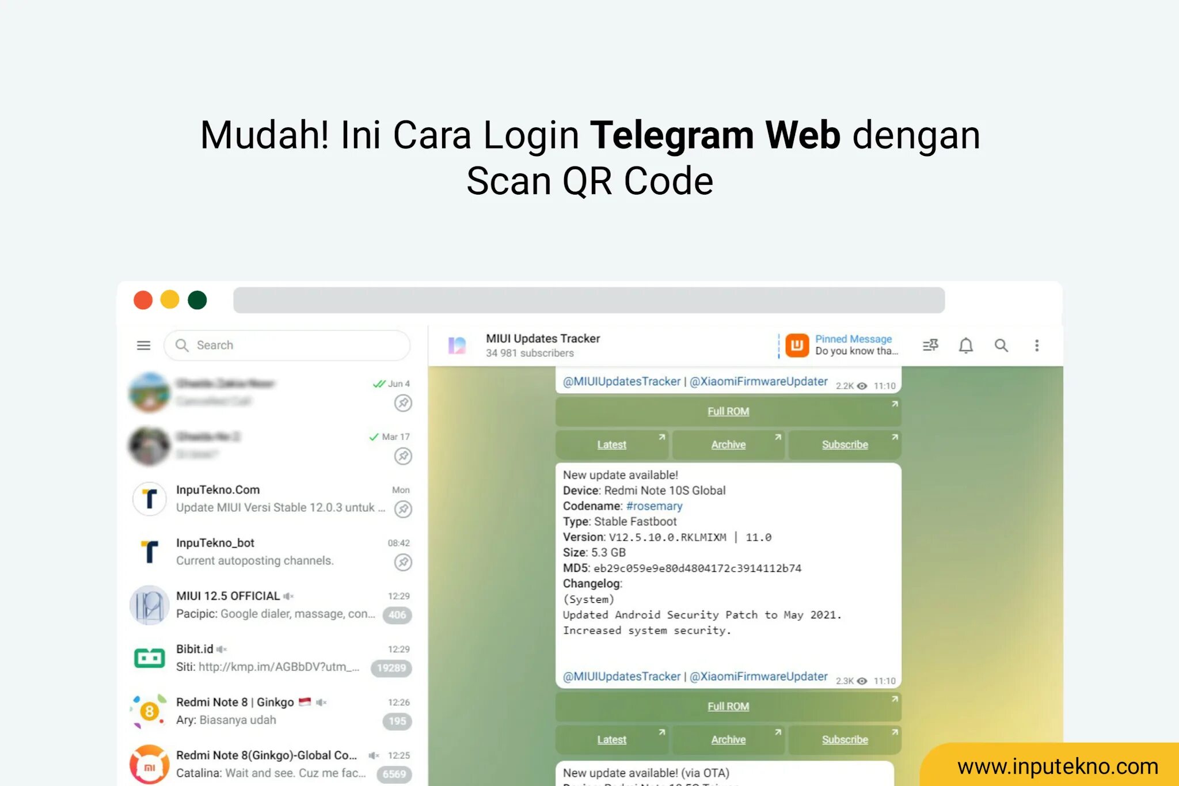The width and height of the screenshot is (1179, 786).
Task: Click the MIUI Updates Tracker channel icon
Action: 457,345
